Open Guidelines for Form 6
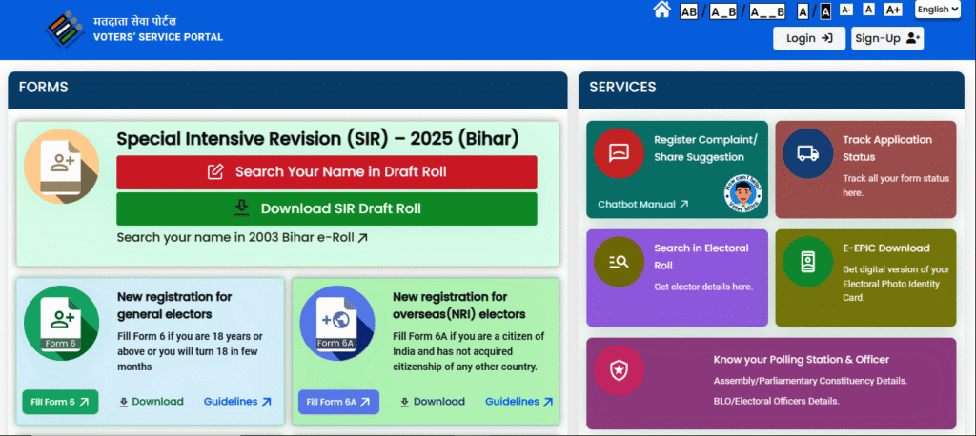Screen dimensions: 976x436 [x=237, y=402]
